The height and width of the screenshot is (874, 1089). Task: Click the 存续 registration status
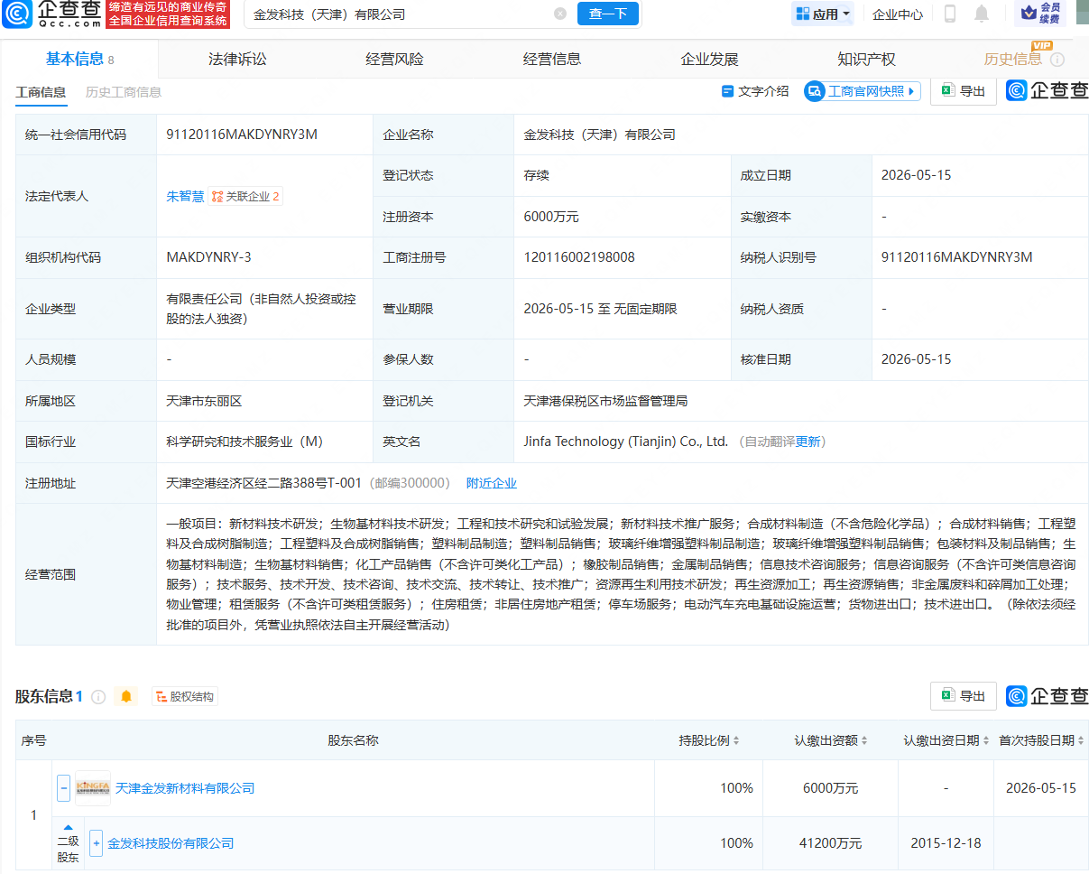tap(536, 175)
